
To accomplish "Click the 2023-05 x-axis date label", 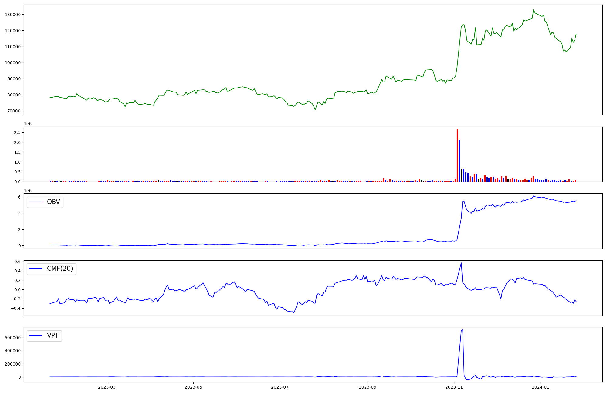I will coord(193,387).
